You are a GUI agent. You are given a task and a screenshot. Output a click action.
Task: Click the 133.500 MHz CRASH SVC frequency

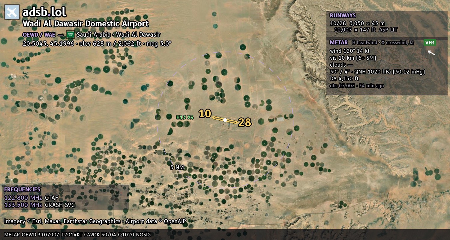click(x=39, y=205)
